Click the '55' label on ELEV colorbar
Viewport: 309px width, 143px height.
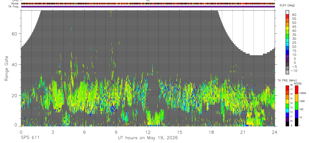pyautogui.click(x=294, y=19)
